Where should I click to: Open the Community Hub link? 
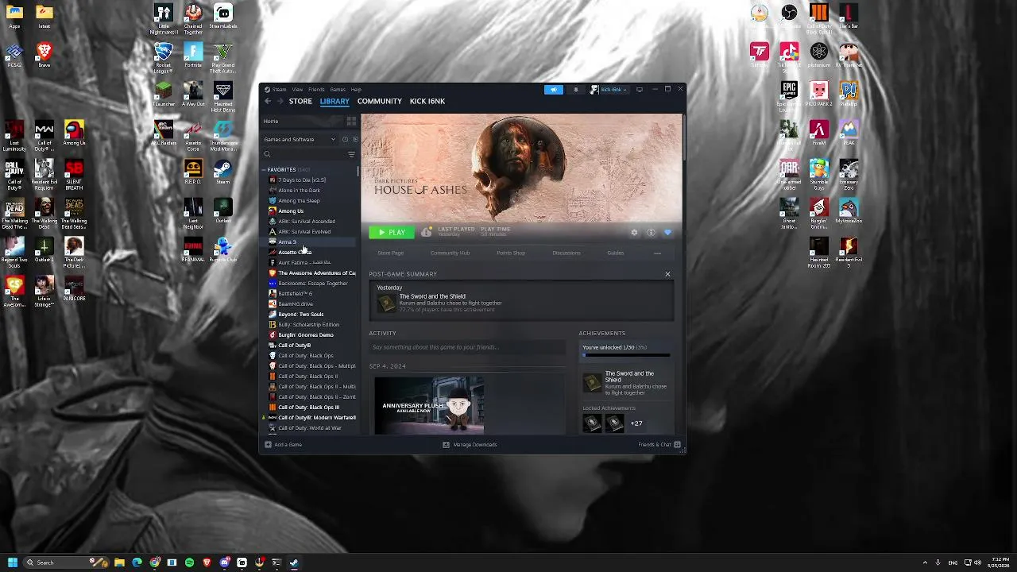pos(450,253)
